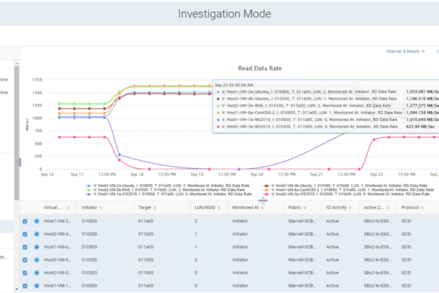Toggle Host1-VM-2a-Ubuntu series in chart legend
439x293 pixels.
[167, 186]
